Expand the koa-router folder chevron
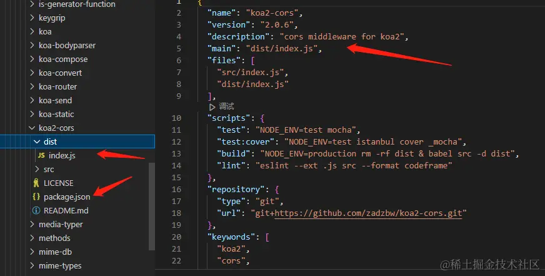The width and height of the screenshot is (545, 276). point(32,86)
